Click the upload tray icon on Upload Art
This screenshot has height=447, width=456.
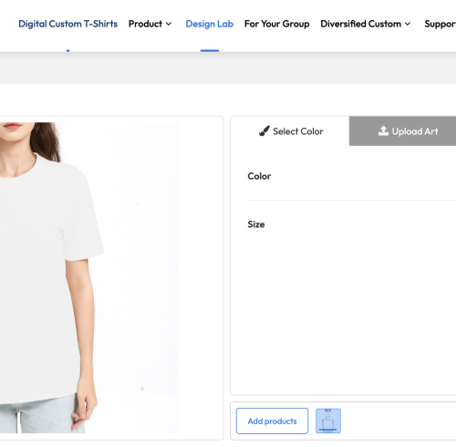(x=383, y=130)
